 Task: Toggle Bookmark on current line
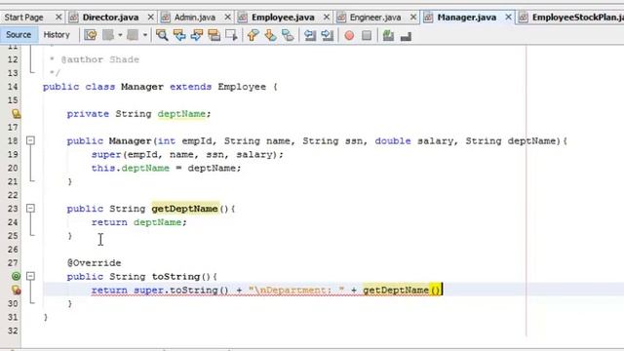288,35
